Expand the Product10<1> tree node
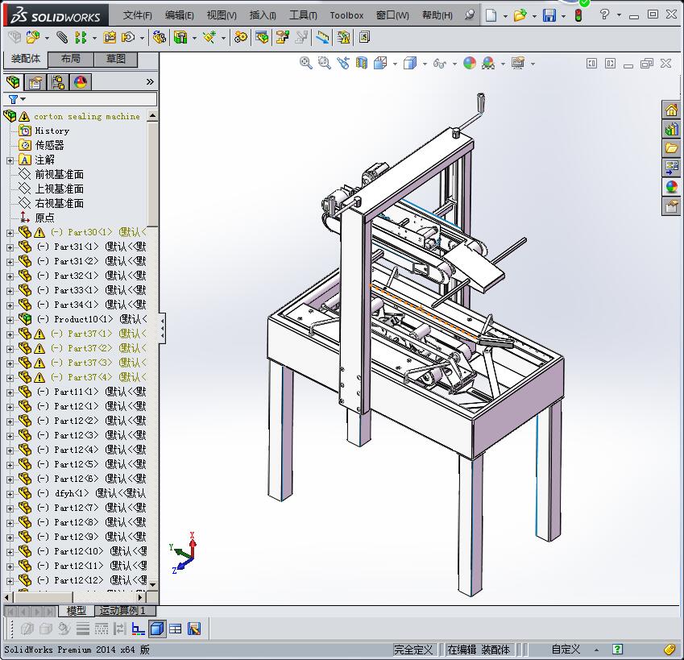 pos(10,320)
